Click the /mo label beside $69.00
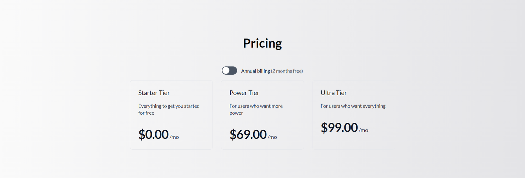This screenshot has height=178, width=525. 272,137
